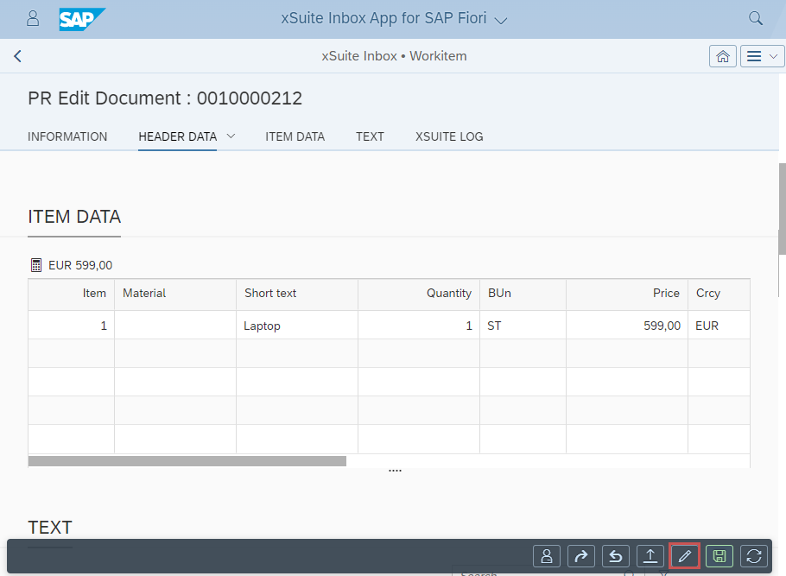Screen dimensions: 786x576
Task: Switch to the ITEM DATA tab
Action: [x=295, y=136]
